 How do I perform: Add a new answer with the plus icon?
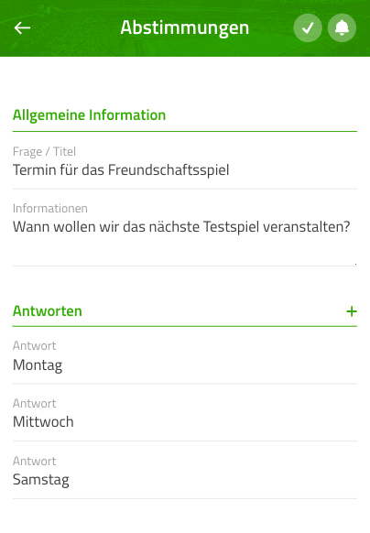click(x=352, y=311)
